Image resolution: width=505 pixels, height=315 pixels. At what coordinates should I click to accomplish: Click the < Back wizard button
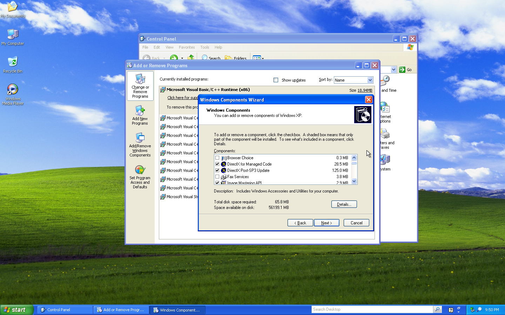click(x=300, y=223)
